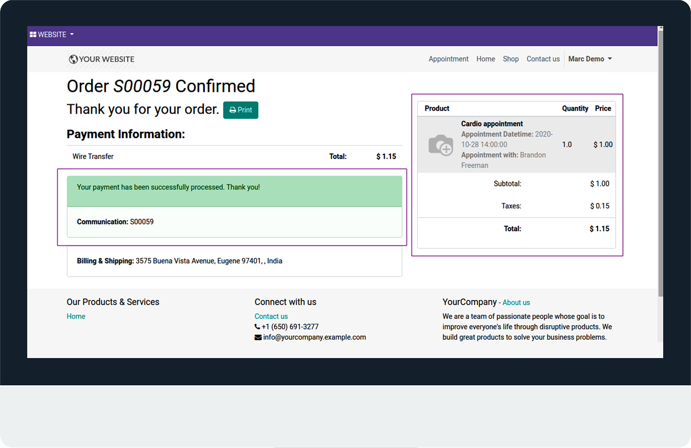Screen dimensions: 691x448
Task: Expand the Marc Demo user dropdown
Action: click(590, 59)
